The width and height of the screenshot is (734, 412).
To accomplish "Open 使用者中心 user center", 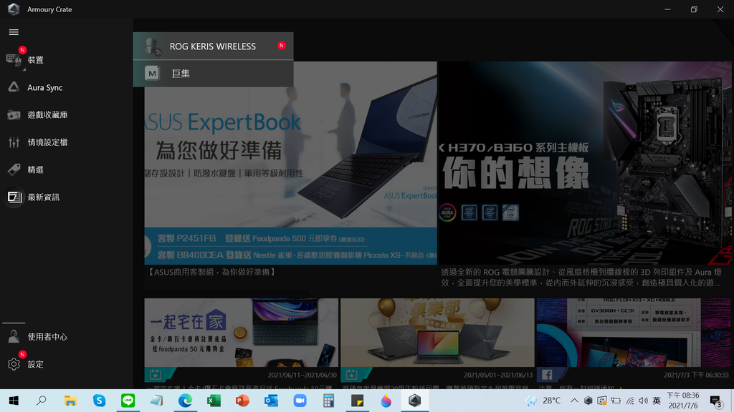I will click(47, 337).
